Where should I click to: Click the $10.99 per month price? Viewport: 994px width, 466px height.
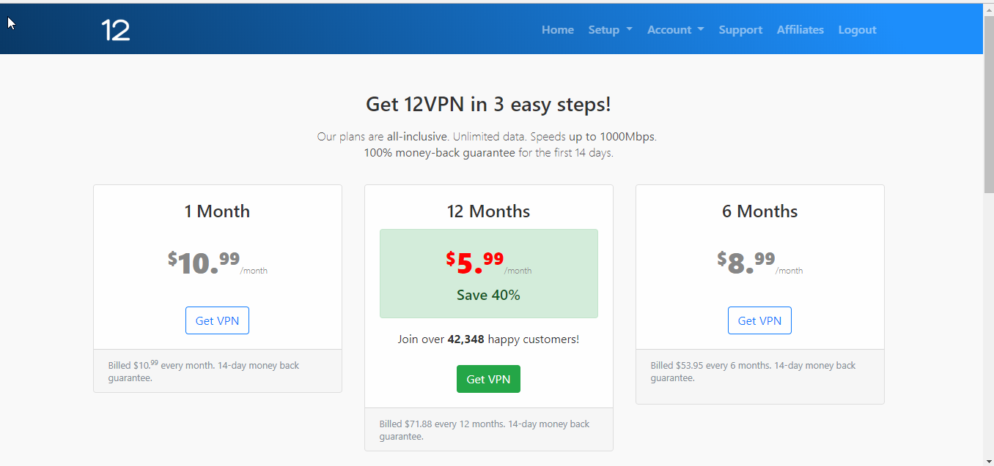(x=217, y=263)
